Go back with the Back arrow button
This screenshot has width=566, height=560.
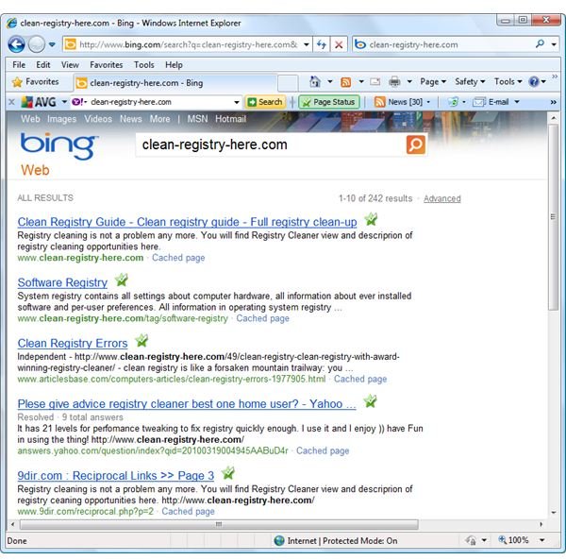point(16,44)
